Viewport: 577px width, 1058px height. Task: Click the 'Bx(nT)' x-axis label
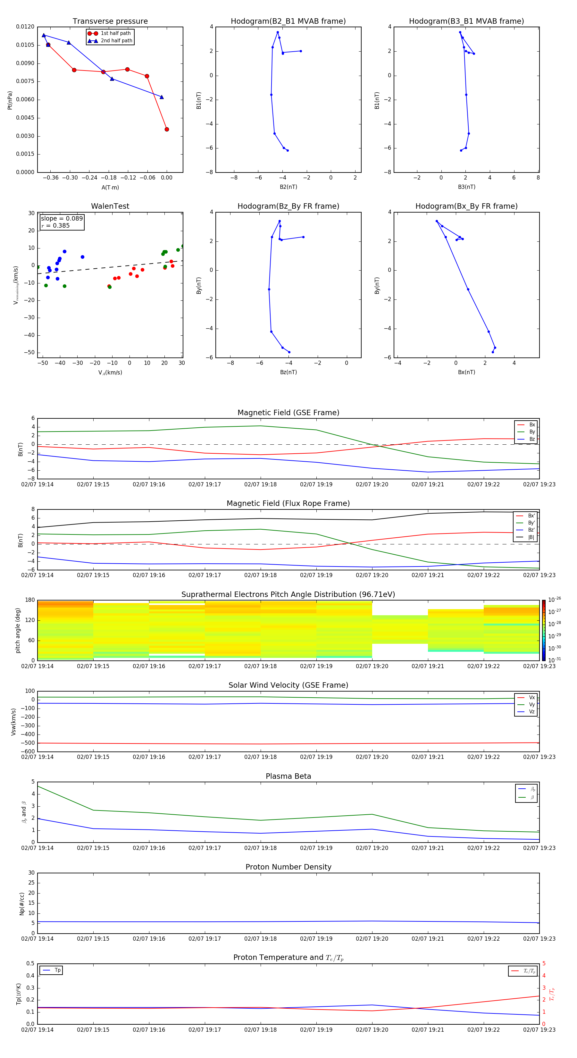[466, 372]
